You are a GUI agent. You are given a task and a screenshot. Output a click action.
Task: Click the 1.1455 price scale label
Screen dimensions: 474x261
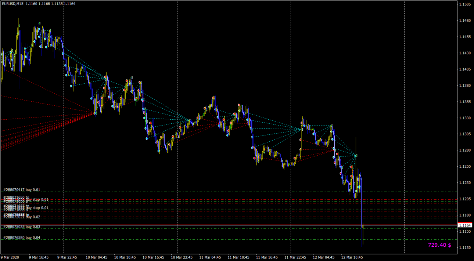(x=465, y=37)
